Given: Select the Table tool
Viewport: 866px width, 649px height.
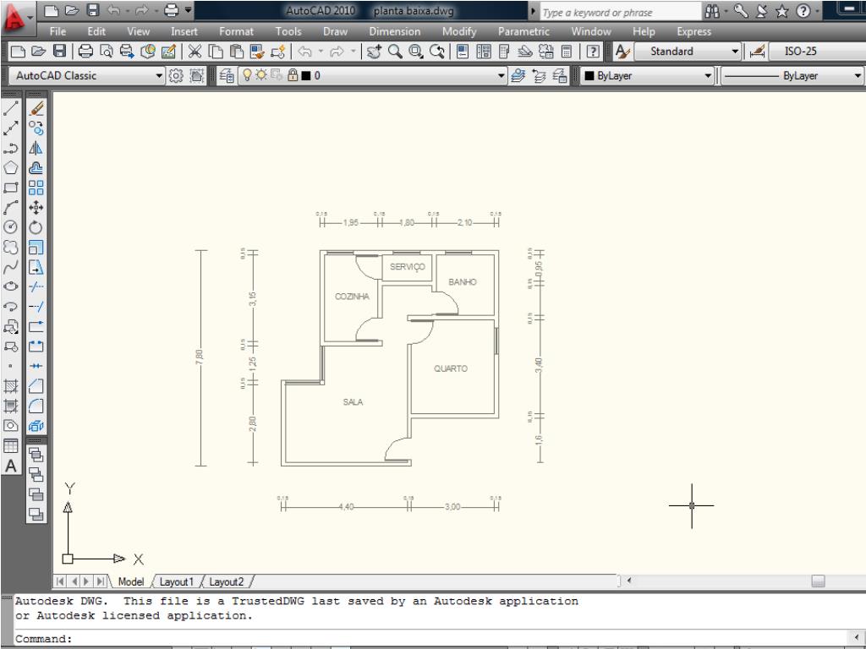Looking at the screenshot, I should click(10, 446).
